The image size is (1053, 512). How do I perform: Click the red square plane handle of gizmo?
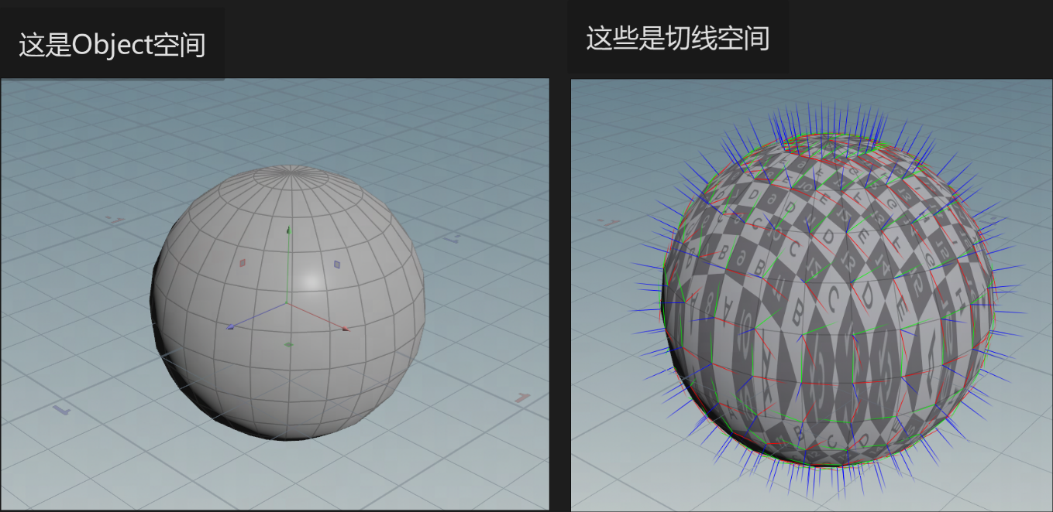(242, 263)
